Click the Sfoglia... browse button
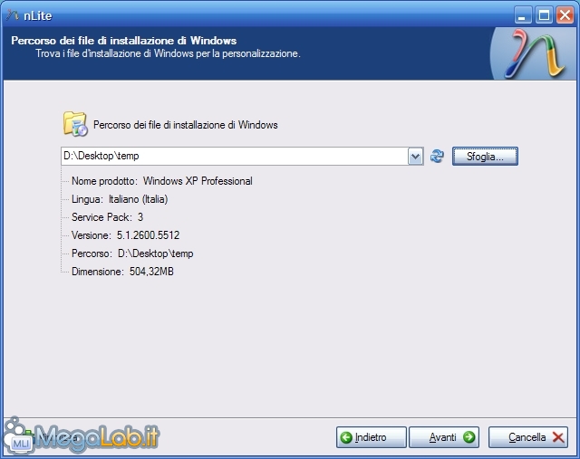The image size is (580, 459). 485,157
